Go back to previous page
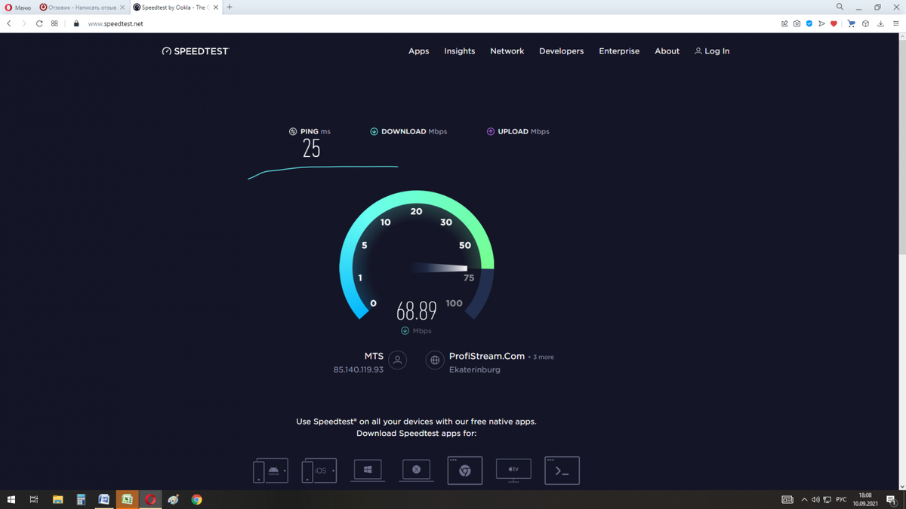Image resolution: width=906 pixels, height=509 pixels. point(9,23)
